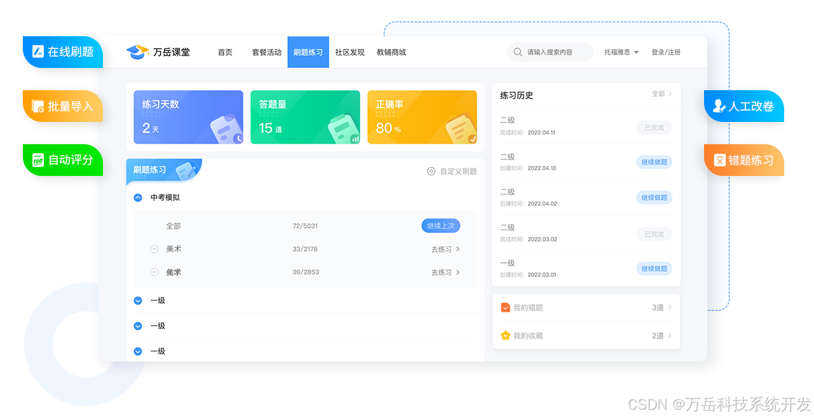Click the 在线刷题 label text

[x=71, y=52]
